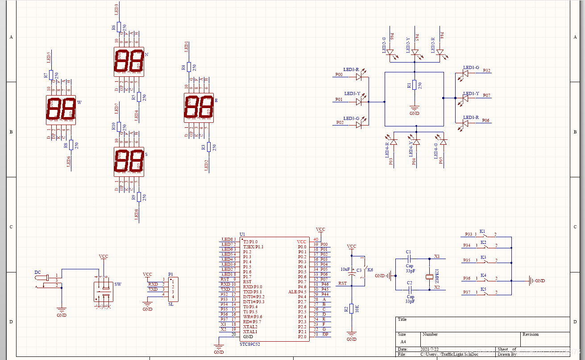This screenshot has height=360, width=585.
Task: Select the seven-segment display labeled S
Action: click(x=129, y=162)
